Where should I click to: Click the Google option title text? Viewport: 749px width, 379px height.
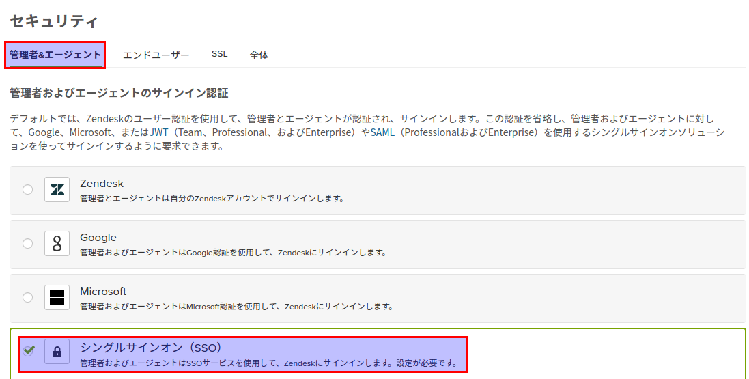click(98, 238)
